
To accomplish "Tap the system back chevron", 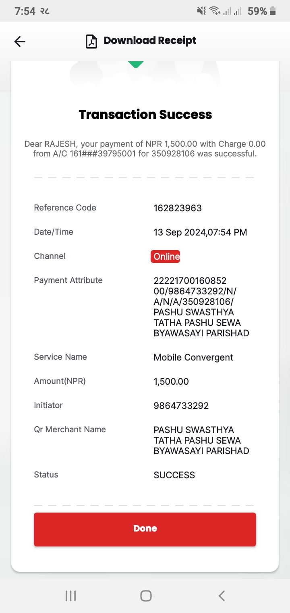I will coord(221,596).
